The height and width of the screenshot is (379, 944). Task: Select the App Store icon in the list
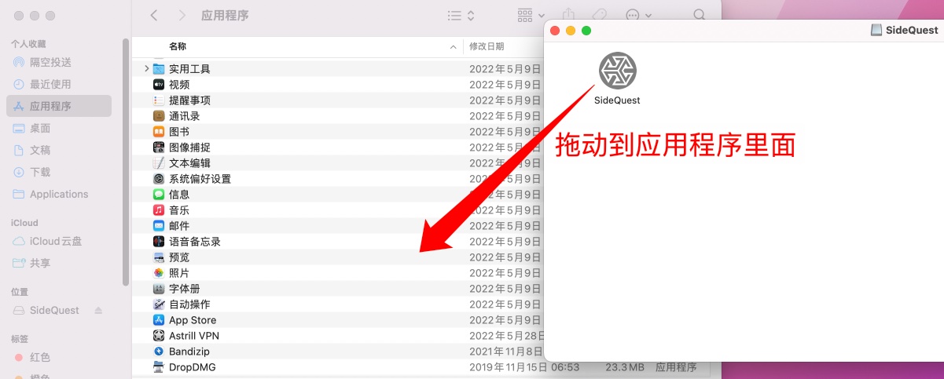pyautogui.click(x=158, y=320)
